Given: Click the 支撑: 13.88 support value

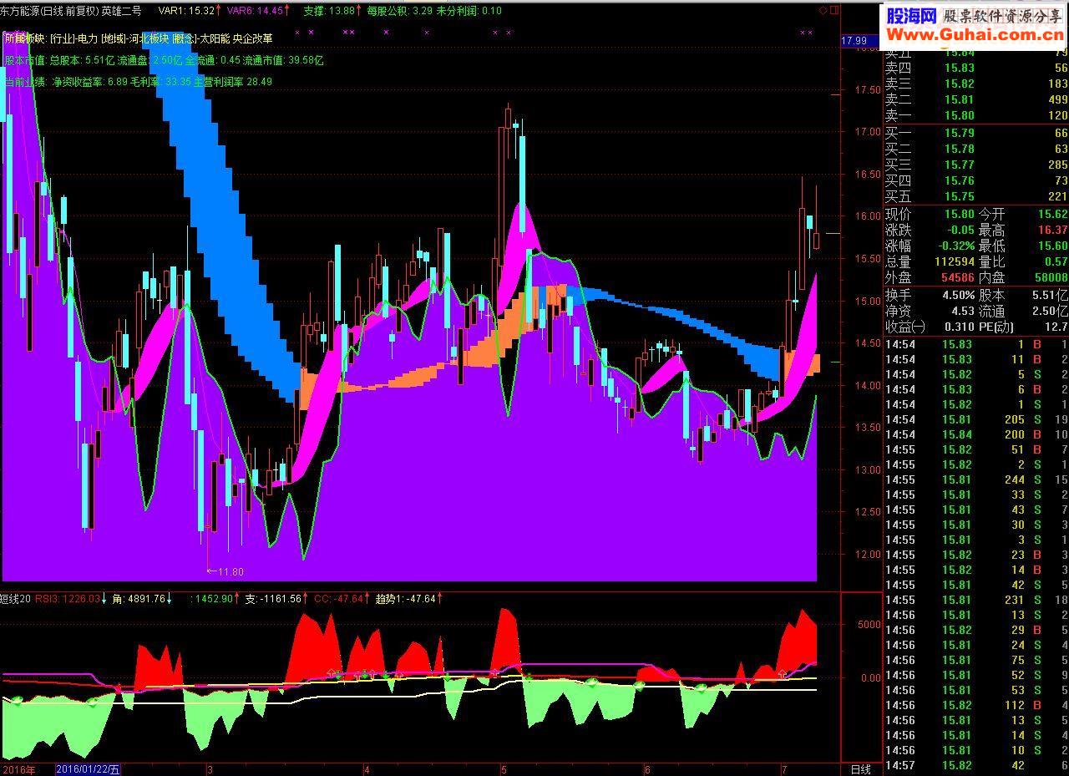Looking at the screenshot, I should pyautogui.click(x=332, y=11).
